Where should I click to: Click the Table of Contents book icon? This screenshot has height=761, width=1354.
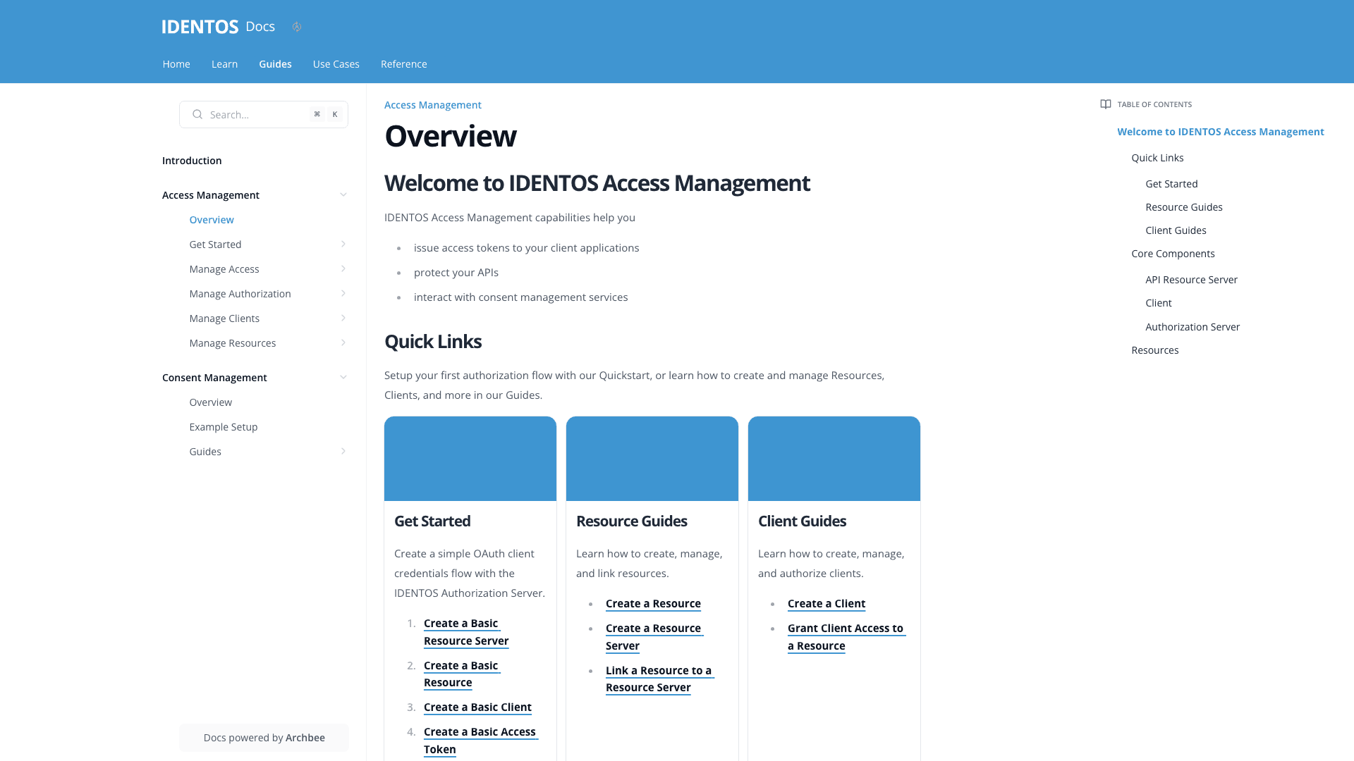click(1105, 104)
